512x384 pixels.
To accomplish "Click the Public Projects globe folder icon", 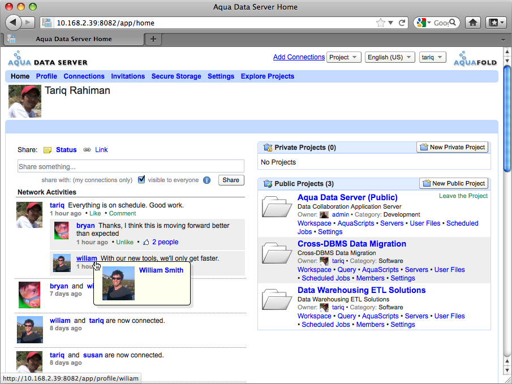I will [x=268, y=184].
